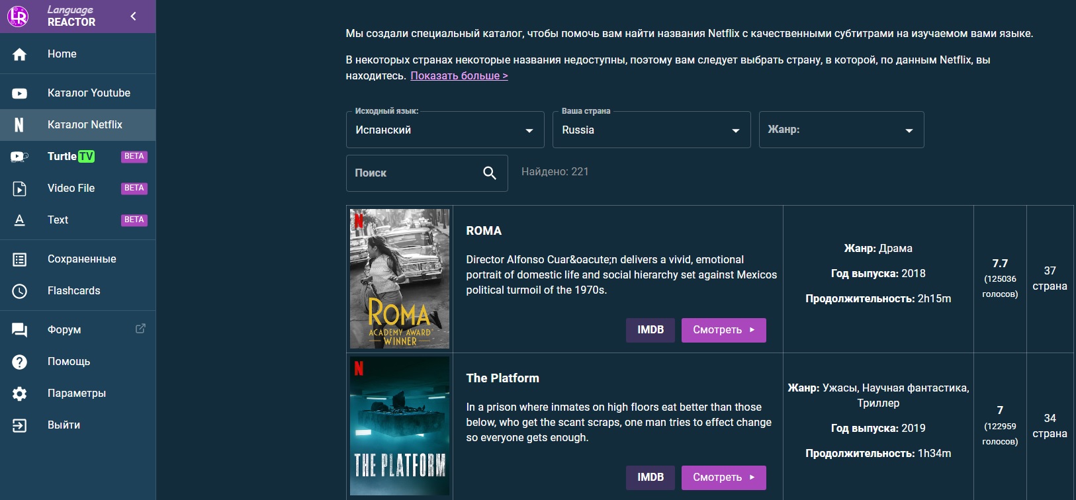
Task: Click the ROMA poster thumbnail
Action: [x=400, y=279]
